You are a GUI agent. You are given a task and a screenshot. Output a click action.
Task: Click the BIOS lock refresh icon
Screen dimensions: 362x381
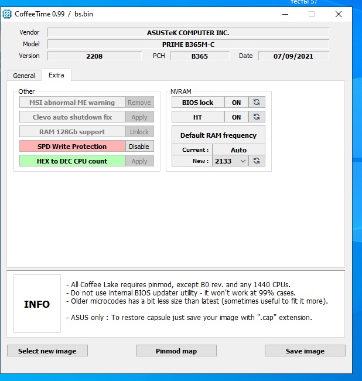coord(257,103)
